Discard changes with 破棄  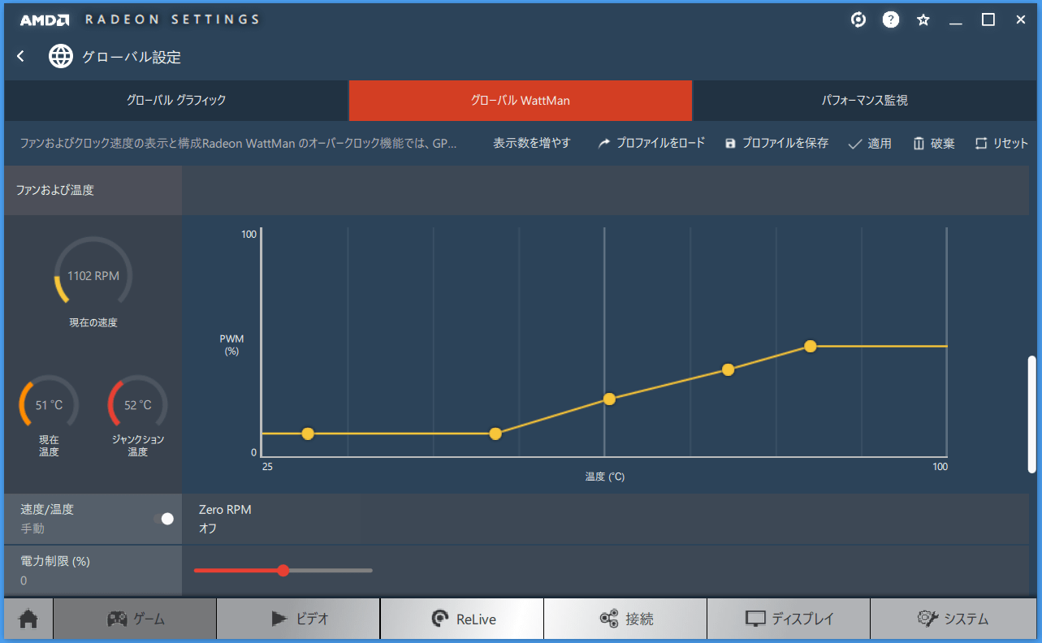(x=934, y=144)
